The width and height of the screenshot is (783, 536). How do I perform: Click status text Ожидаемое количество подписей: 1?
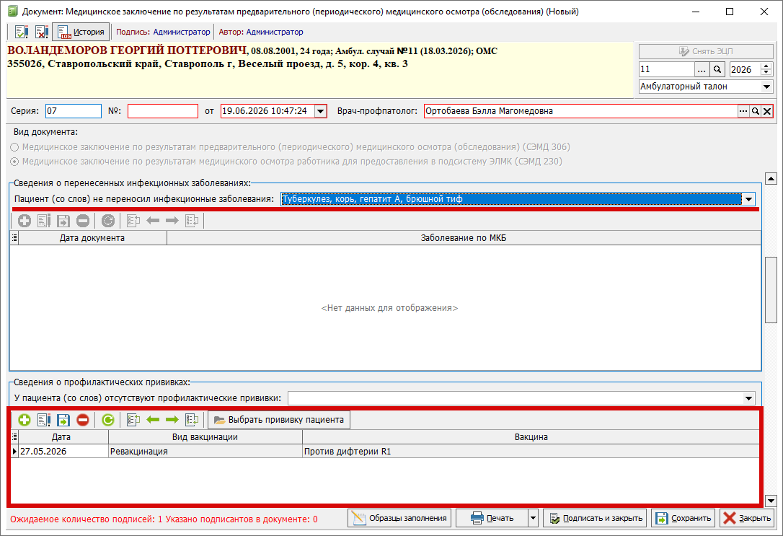coord(87,519)
